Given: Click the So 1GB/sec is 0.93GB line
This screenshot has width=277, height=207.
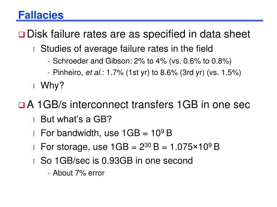Looking at the screenshot, I should pos(117,161).
